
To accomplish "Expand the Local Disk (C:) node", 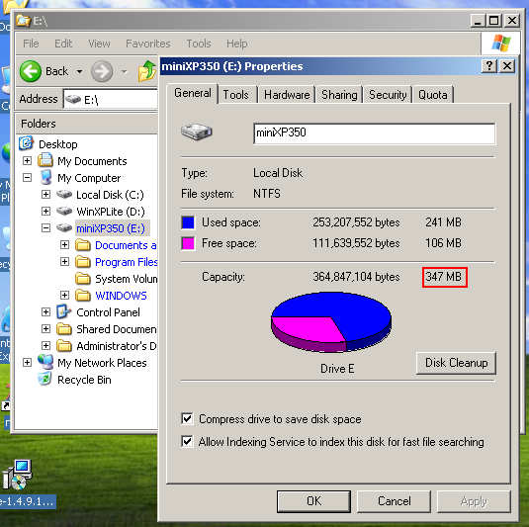I will click(x=45, y=195).
